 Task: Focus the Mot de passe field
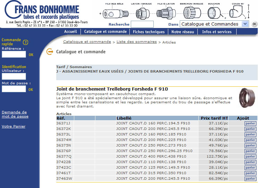click(14, 89)
